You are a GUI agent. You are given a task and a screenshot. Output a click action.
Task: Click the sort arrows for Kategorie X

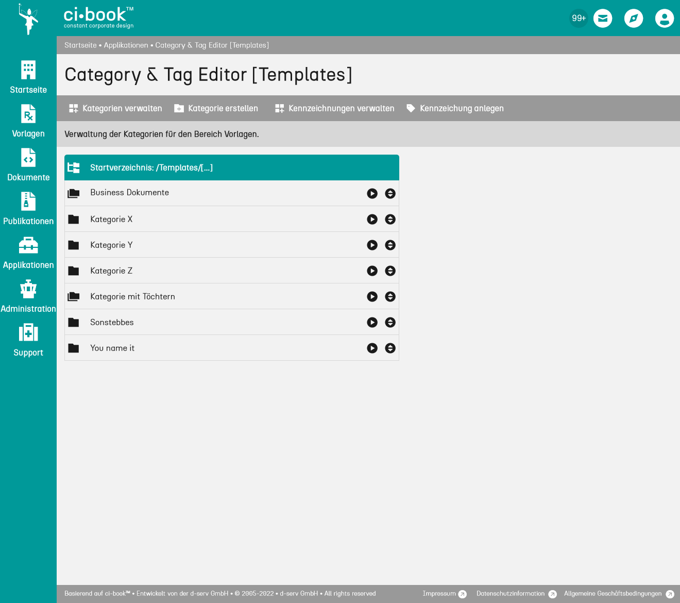coord(390,219)
